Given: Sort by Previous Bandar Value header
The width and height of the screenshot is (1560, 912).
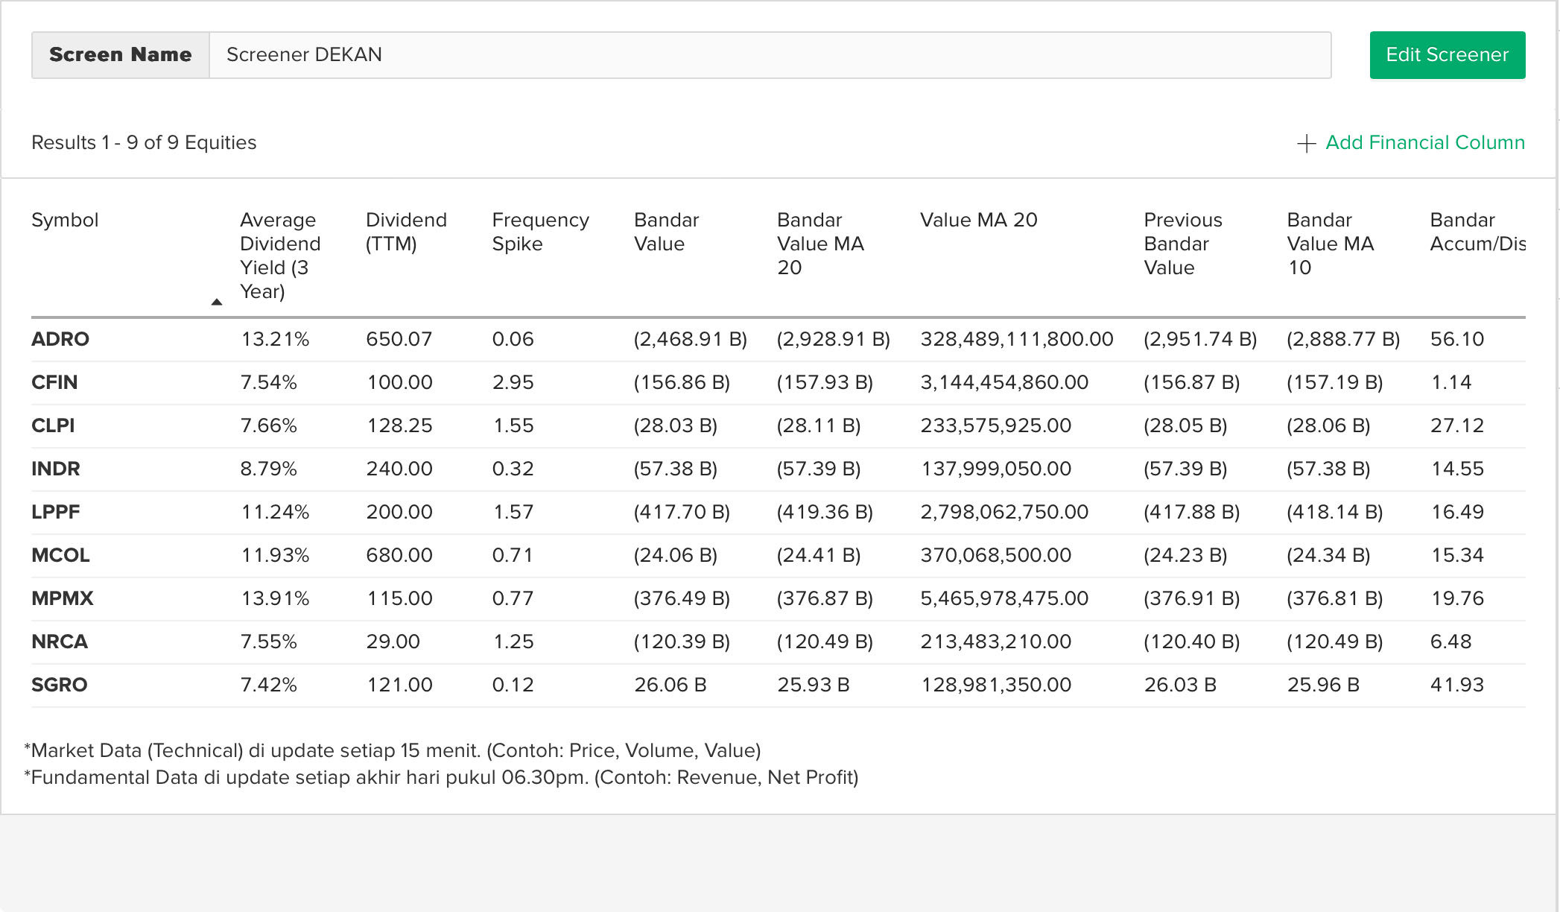Looking at the screenshot, I should point(1182,244).
